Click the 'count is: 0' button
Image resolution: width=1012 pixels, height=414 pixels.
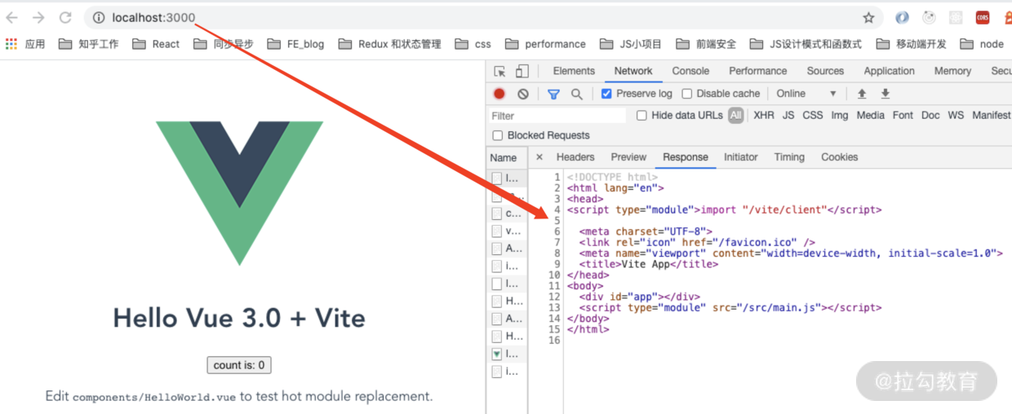[239, 365]
